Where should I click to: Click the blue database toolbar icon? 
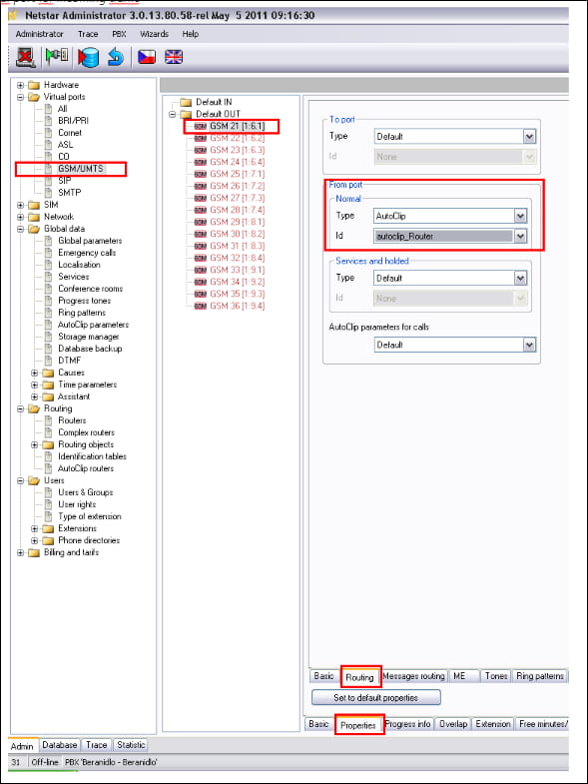coord(89,57)
